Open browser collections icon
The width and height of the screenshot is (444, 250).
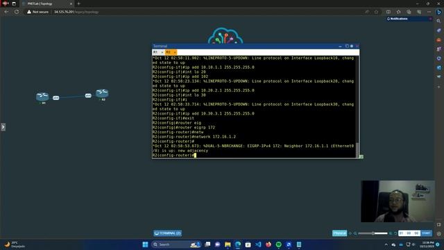(x=409, y=12)
